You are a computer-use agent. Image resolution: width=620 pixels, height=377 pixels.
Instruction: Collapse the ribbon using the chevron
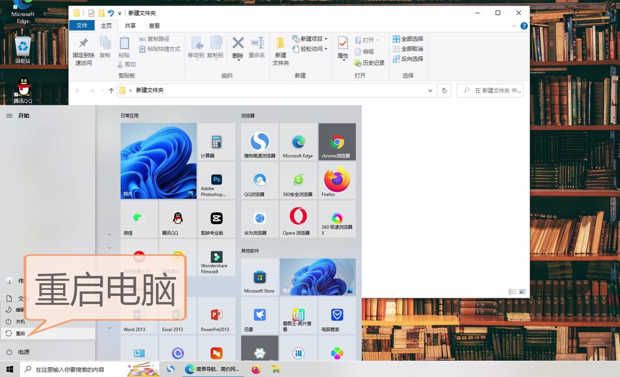(514, 26)
